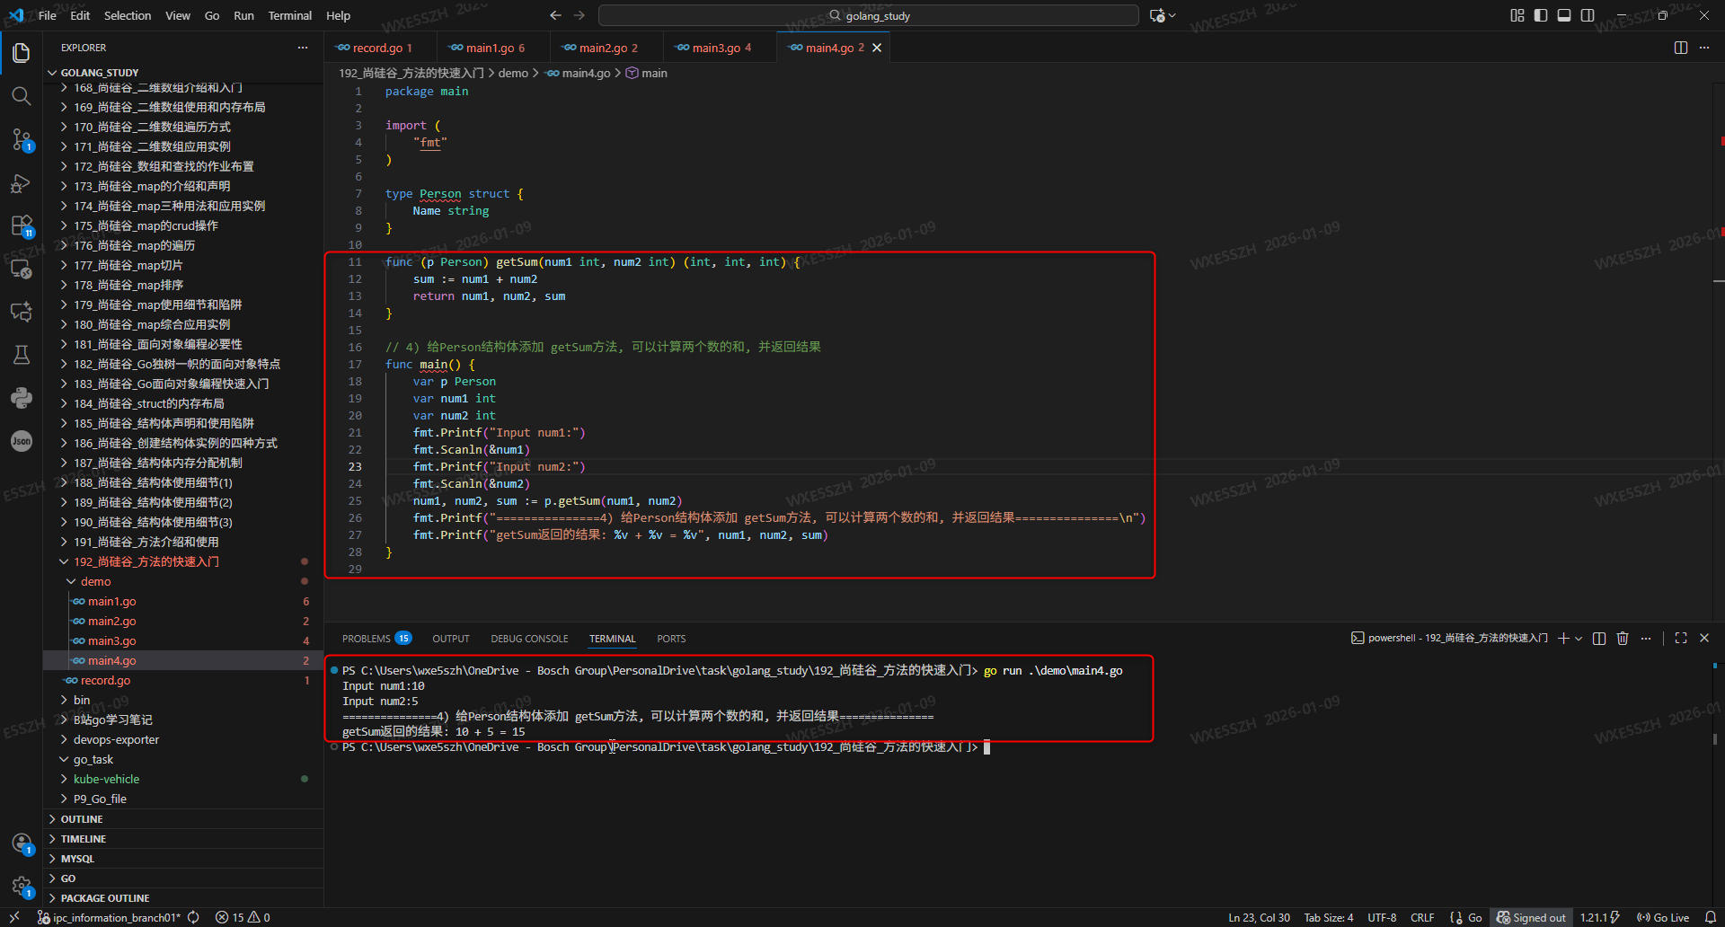1725x927 pixels.
Task: Click the Signed out status button
Action: 1531,917
